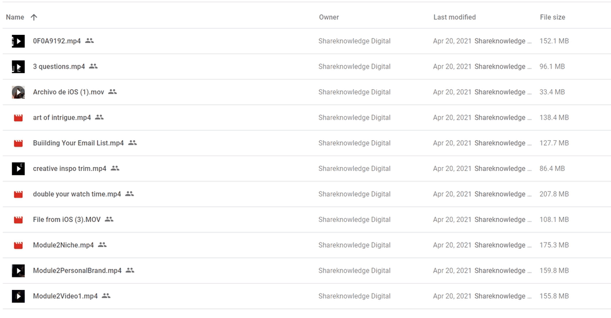This screenshot has width=611, height=318.
Task: Sort files by the Name column header
Action: coord(15,17)
